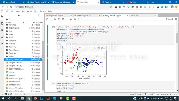This screenshot has height=101, width=179.
Task: Open a new browser tab
Action: tap(153, 2)
